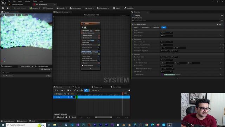Screen dimensions: 225x127
Task: Click the Scalability toolbar button
Action: pyautogui.click(x=129, y=8)
